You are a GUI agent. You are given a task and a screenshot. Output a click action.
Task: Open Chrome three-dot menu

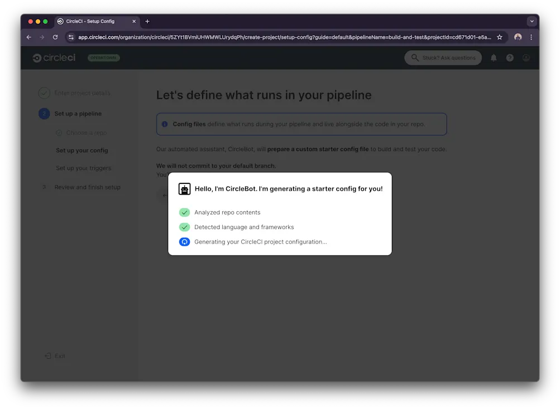click(531, 37)
